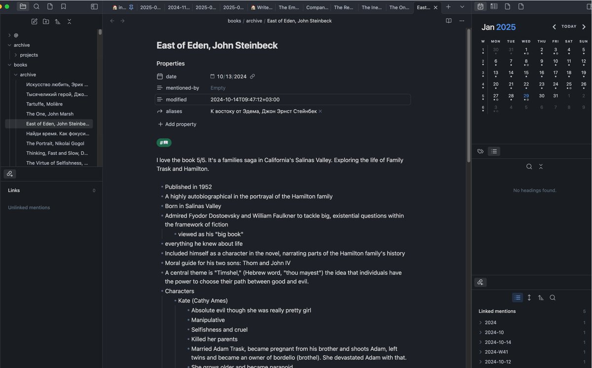
Task: Open Thinking, Fast and Slow note
Action: click(x=57, y=153)
